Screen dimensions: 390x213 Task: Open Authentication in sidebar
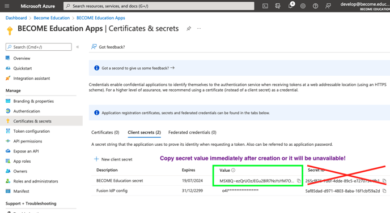pos(27,111)
